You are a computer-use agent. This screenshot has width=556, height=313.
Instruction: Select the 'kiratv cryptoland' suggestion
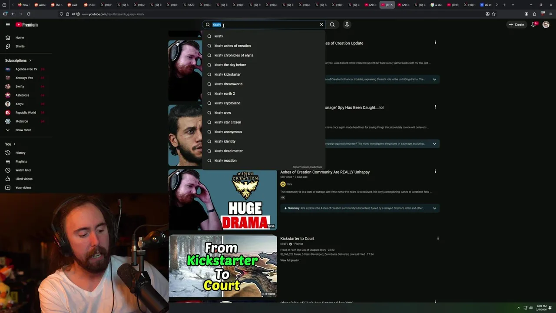tap(264, 103)
